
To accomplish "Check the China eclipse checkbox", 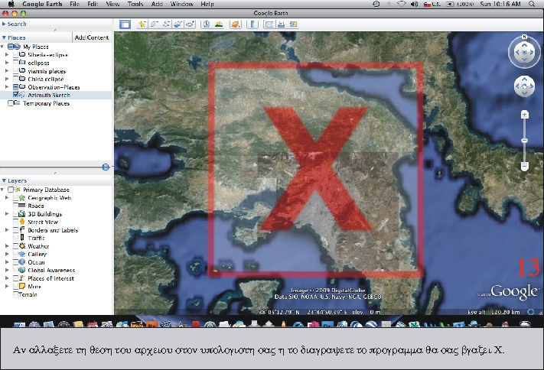I will tap(15, 79).
